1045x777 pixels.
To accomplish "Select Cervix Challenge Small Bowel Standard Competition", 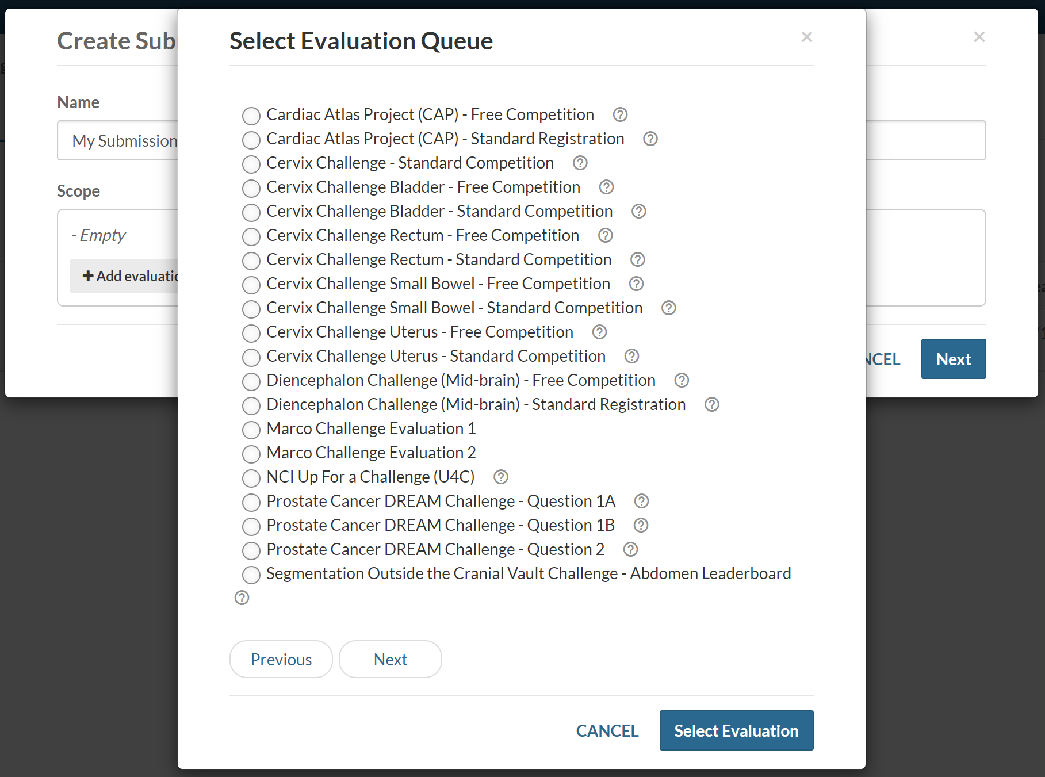I will coord(251,309).
